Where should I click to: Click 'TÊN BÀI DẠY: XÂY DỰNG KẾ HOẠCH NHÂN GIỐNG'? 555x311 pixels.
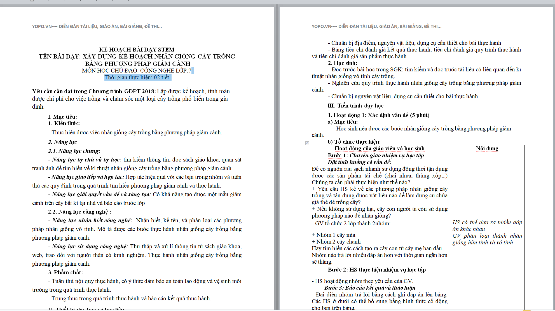coord(137,57)
